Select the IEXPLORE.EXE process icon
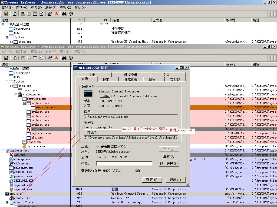The image size is (277, 207). point(11,181)
